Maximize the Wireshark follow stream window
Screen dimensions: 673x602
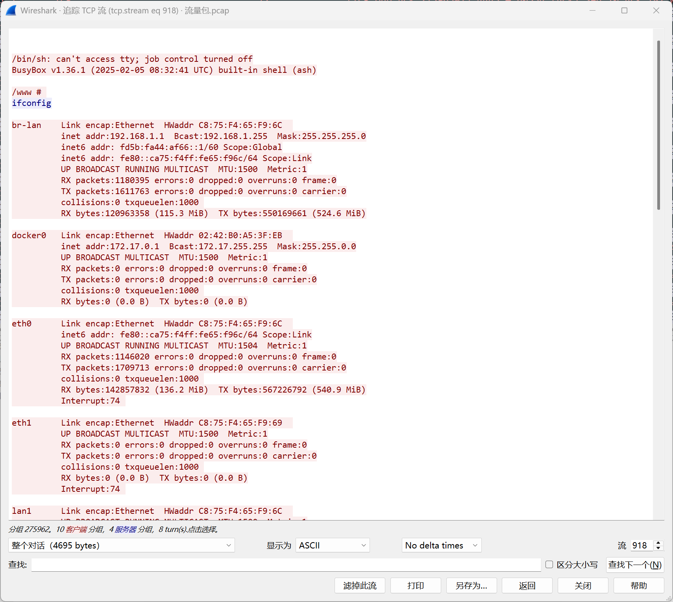click(624, 11)
